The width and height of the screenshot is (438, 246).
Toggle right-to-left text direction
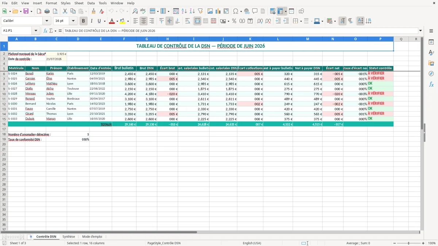(350, 21)
